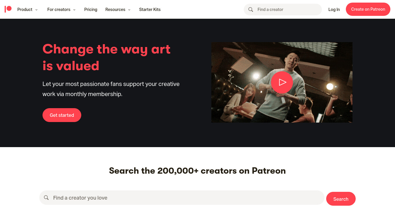Expand the Product dropdown chevron
This screenshot has width=395, height=210.
click(x=36, y=10)
